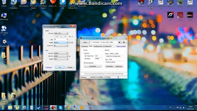The width and height of the screenshot is (197, 111).
Task: Click the volume icon in system tray
Action: point(184,108)
